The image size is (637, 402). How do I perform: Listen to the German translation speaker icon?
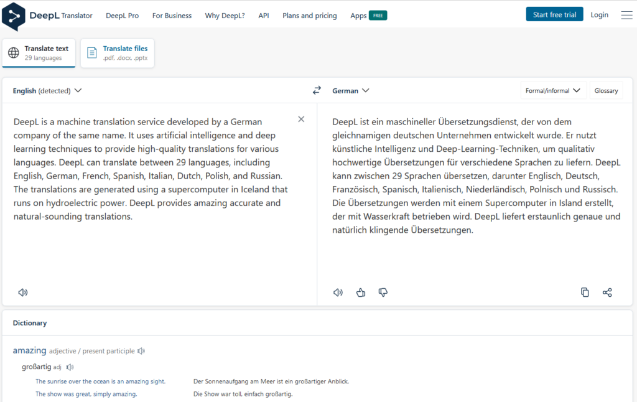(x=338, y=292)
